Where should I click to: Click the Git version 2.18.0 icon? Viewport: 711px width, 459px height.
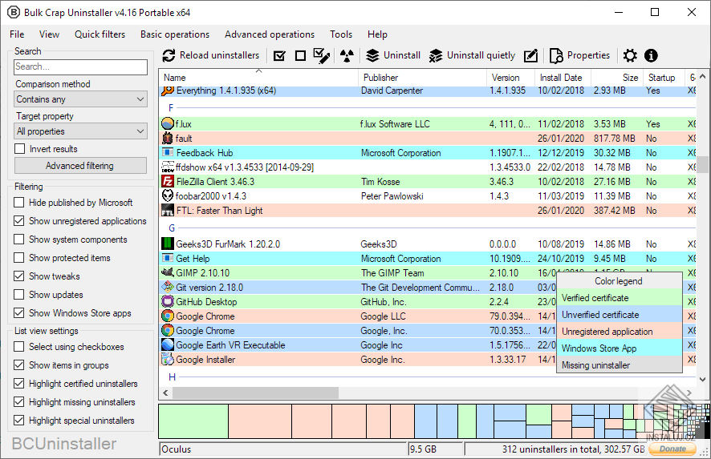(x=168, y=287)
